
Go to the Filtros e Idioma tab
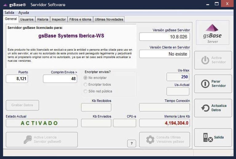point(80,19)
